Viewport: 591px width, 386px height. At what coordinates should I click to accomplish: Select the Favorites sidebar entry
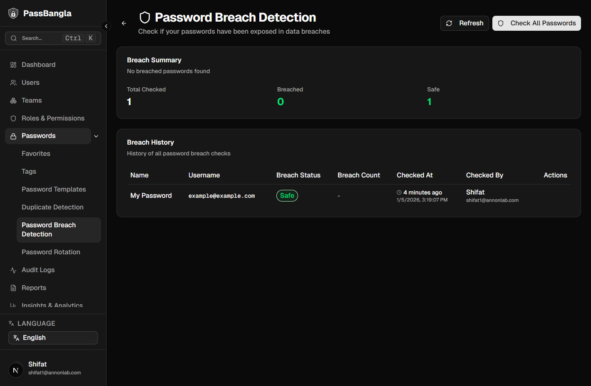pyautogui.click(x=36, y=153)
